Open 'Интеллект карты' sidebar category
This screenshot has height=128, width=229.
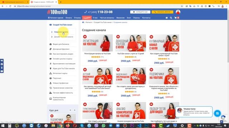60,73
